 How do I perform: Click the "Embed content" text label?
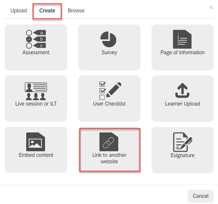tap(36, 155)
